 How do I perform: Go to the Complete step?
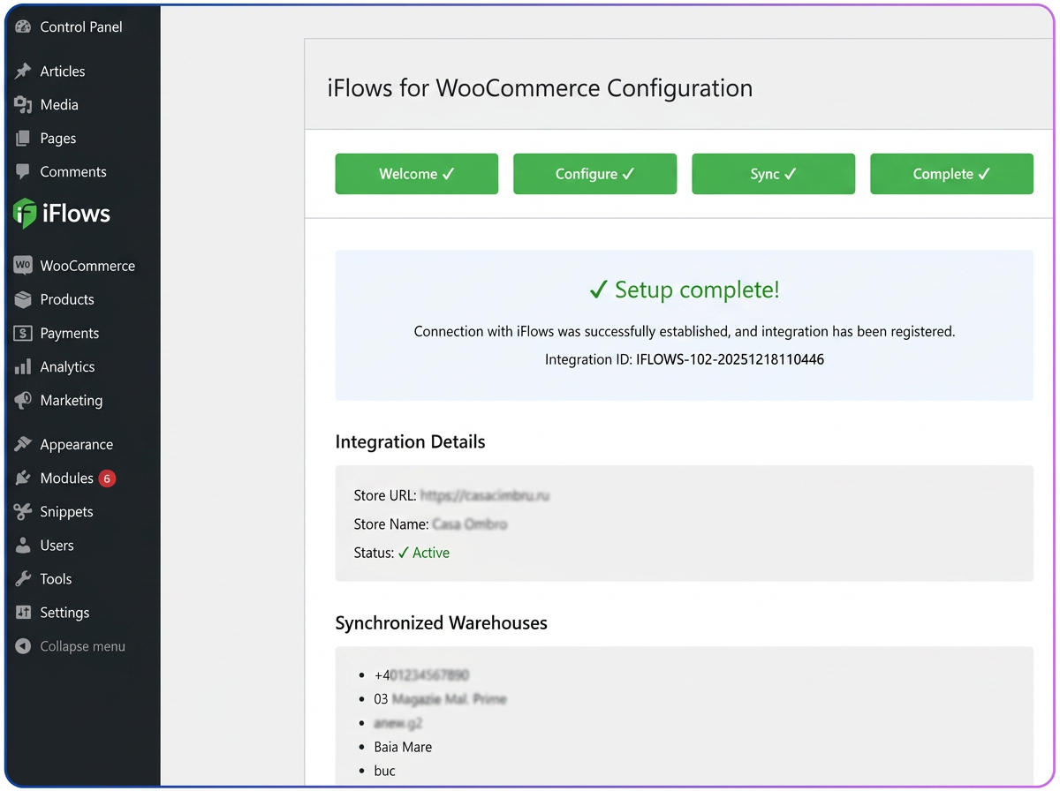[952, 174]
